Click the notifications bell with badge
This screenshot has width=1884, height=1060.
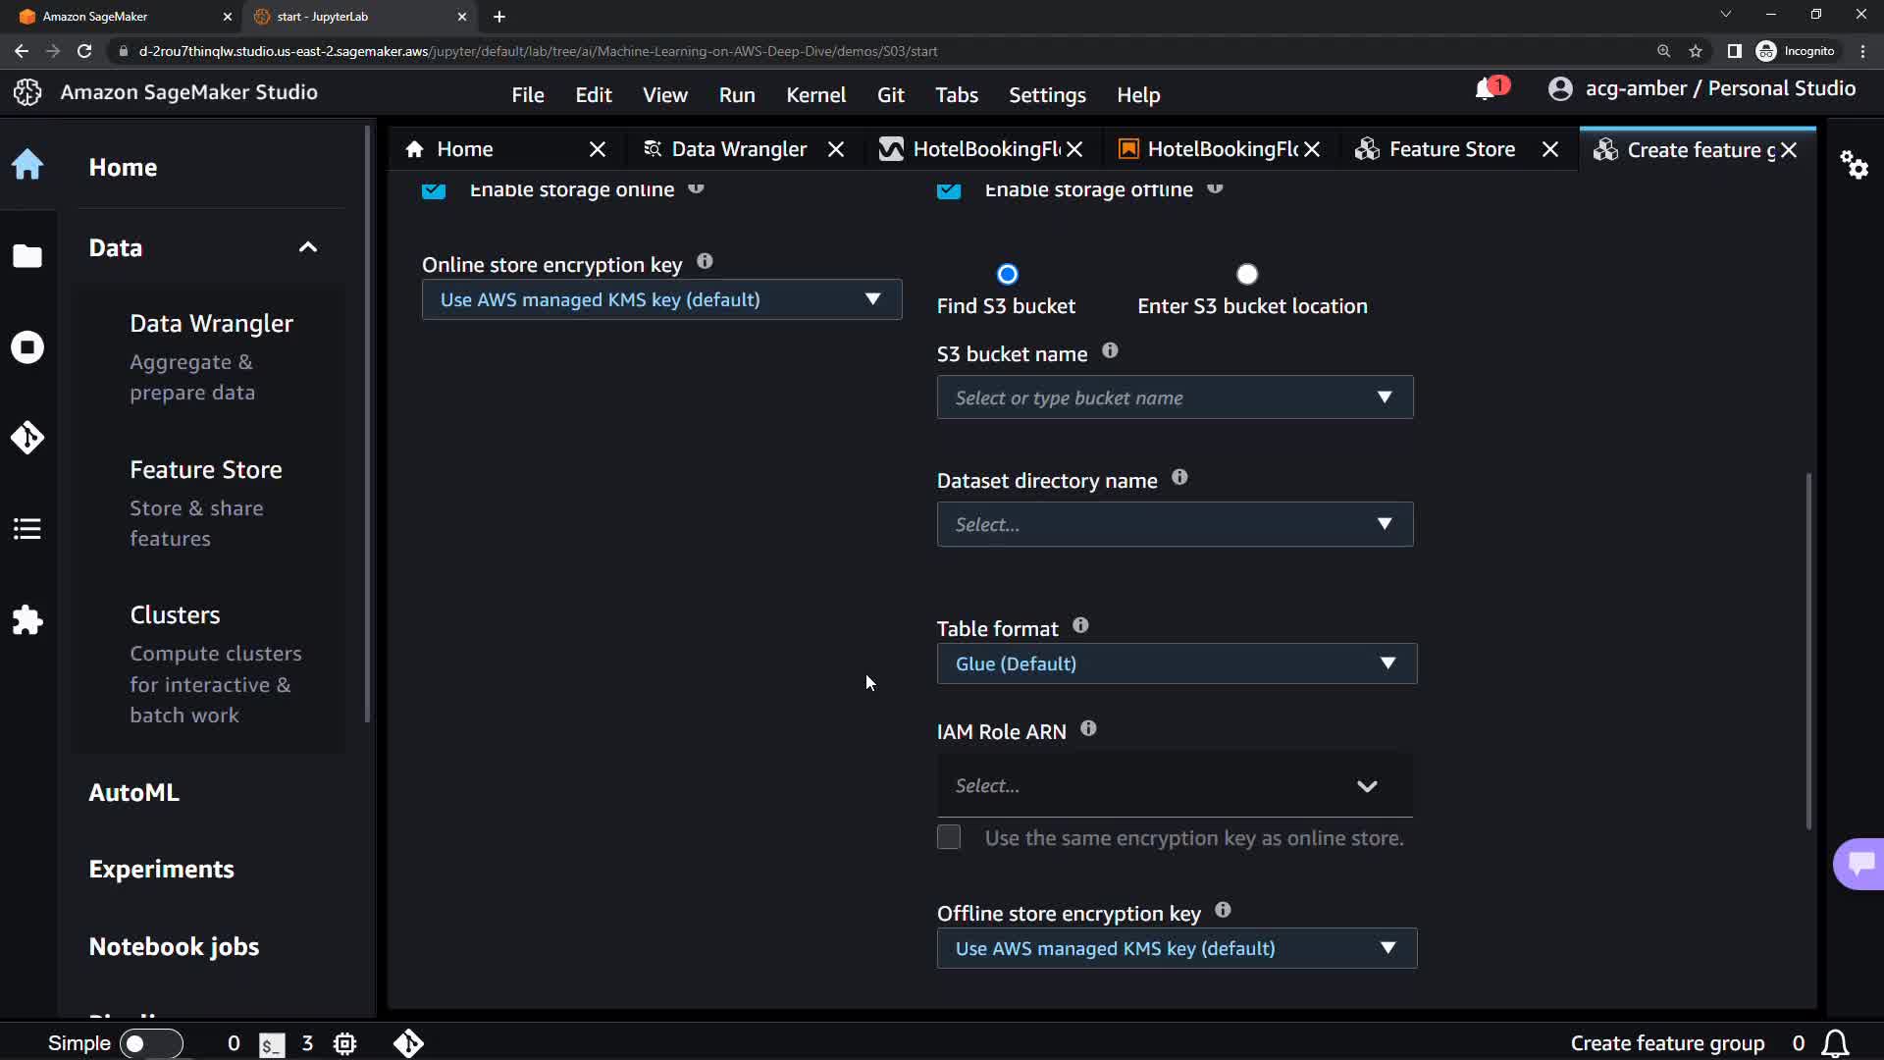coord(1487,89)
